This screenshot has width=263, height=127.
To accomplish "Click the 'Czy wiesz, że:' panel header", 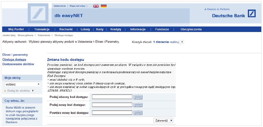I will (x=22, y=101).
